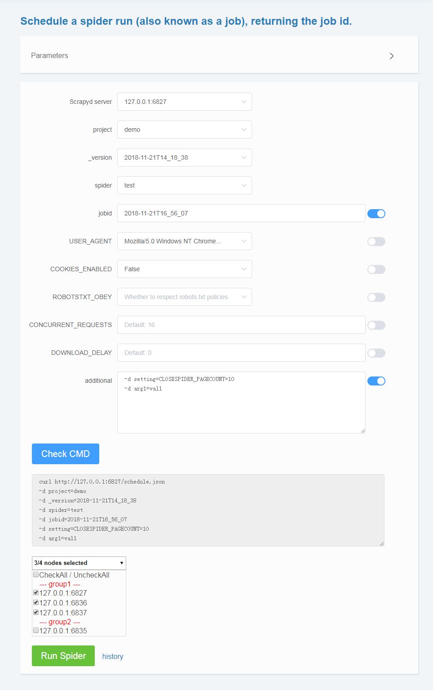Screen dimensions: 433x690
Task: Click the green Run Spider button
Action: [x=63, y=656]
